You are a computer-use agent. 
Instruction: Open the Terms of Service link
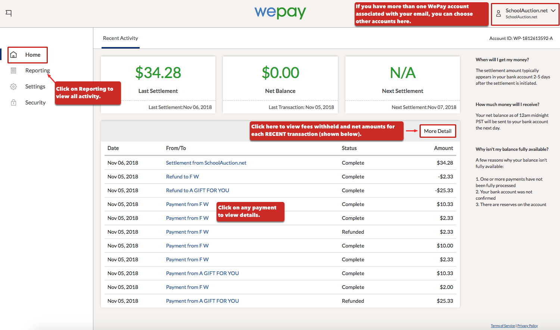point(503,326)
